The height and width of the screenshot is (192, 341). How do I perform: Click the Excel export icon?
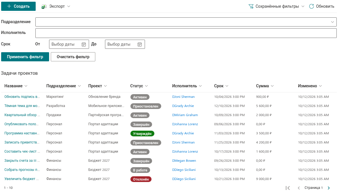point(44,7)
